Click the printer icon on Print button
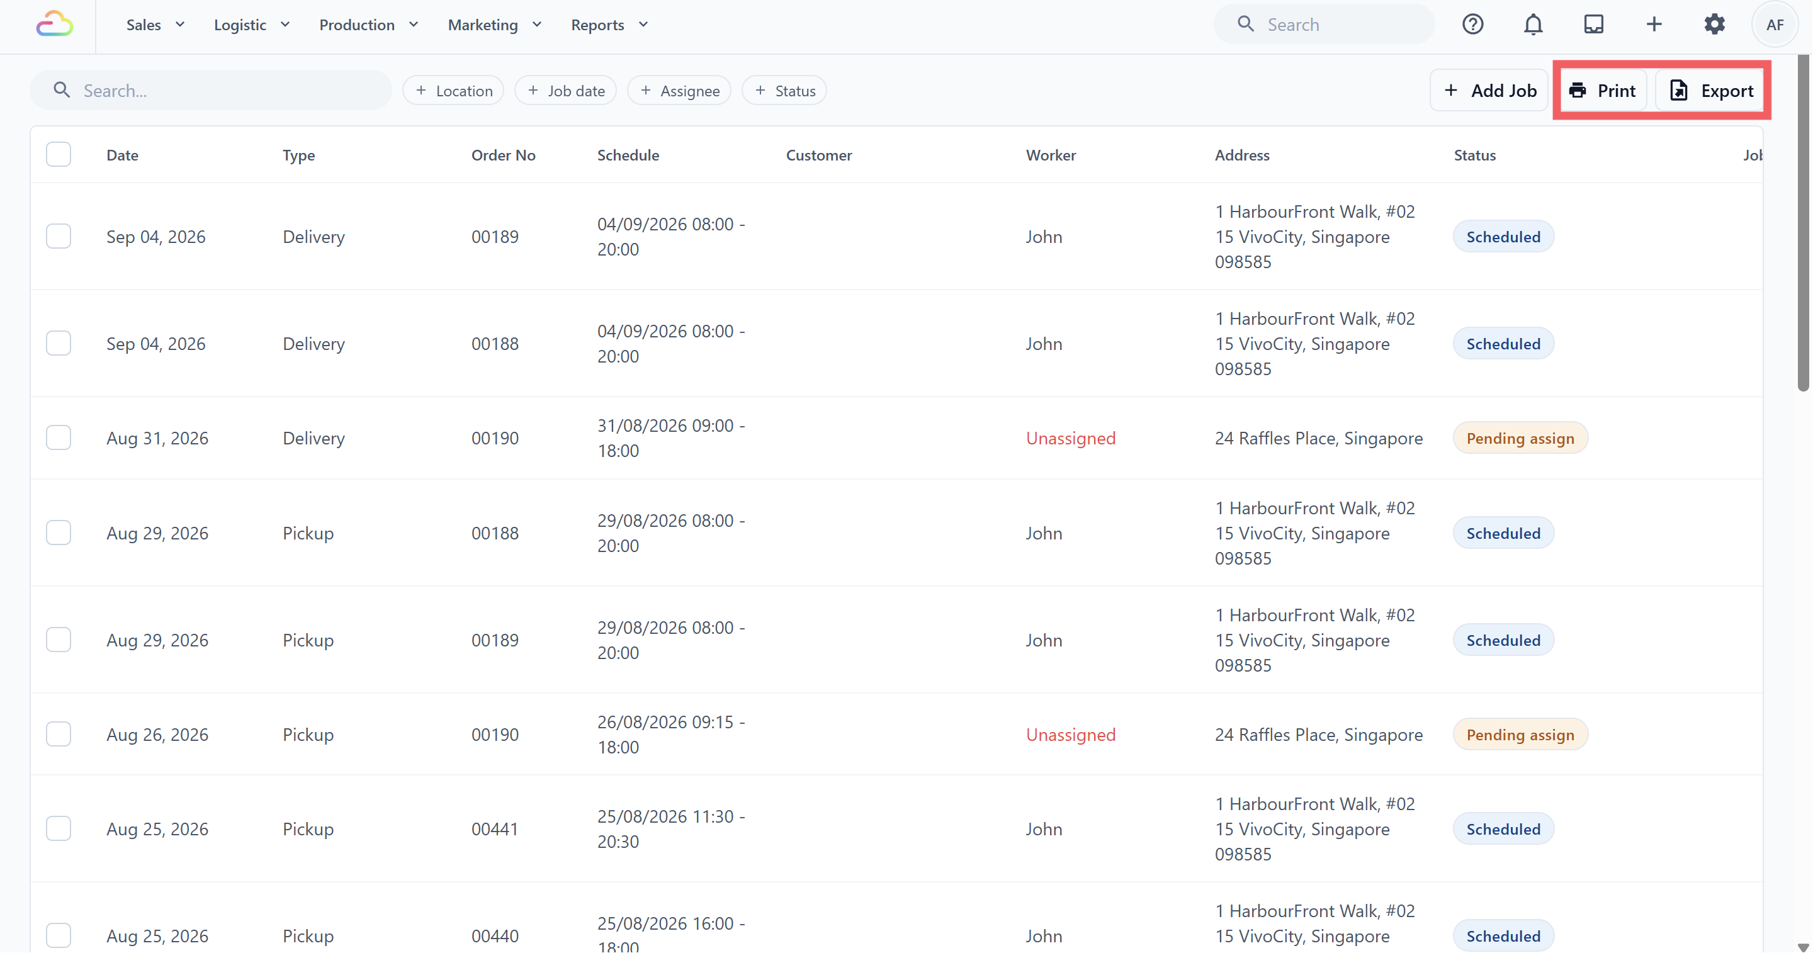The width and height of the screenshot is (1813, 953). [x=1577, y=90]
